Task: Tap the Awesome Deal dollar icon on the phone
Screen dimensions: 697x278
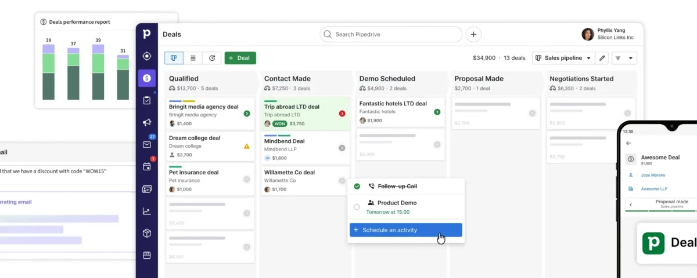Action: pyautogui.click(x=631, y=159)
